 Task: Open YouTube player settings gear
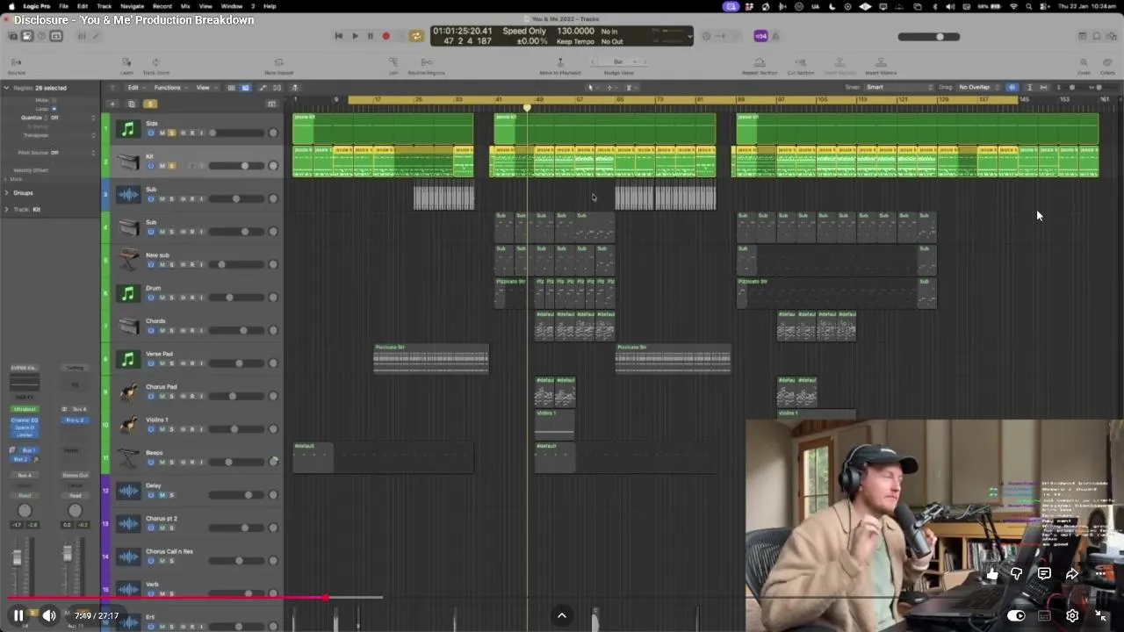point(1072,615)
